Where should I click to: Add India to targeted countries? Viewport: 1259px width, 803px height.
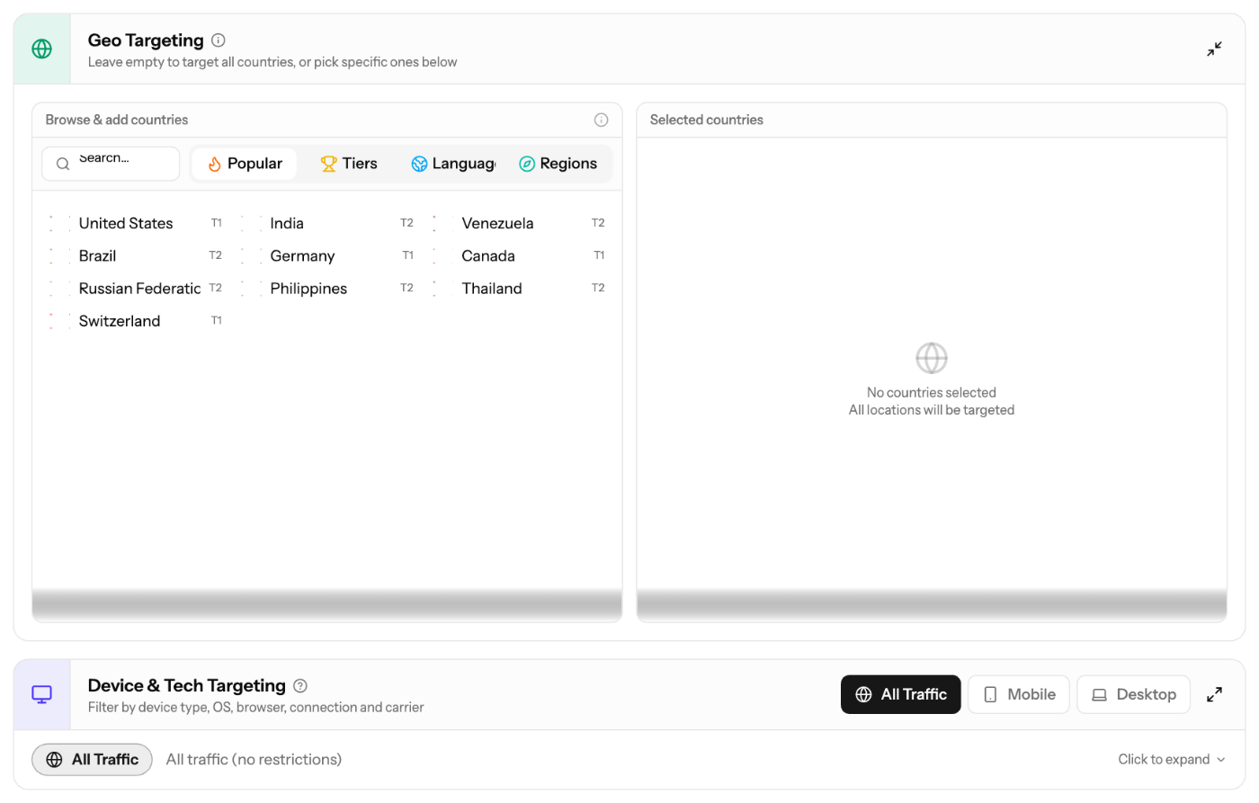327,223
